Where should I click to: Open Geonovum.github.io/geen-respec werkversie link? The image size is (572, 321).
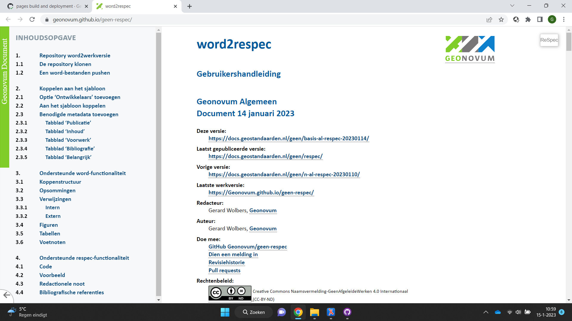pyautogui.click(x=261, y=193)
